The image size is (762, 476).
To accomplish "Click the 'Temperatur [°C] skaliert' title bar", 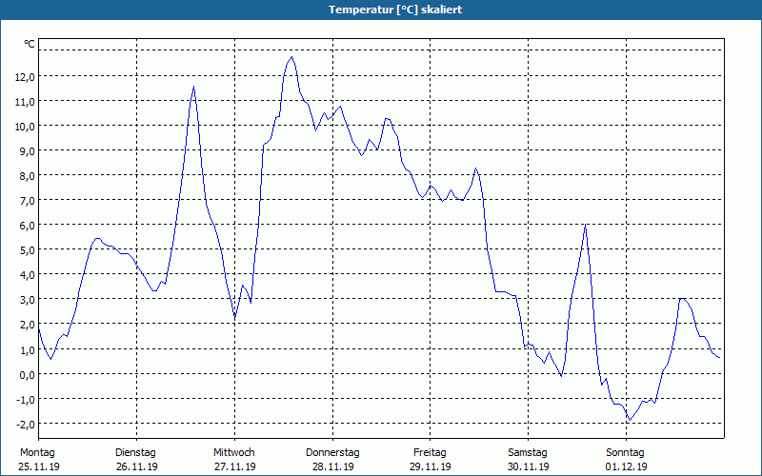I will tap(381, 10).
